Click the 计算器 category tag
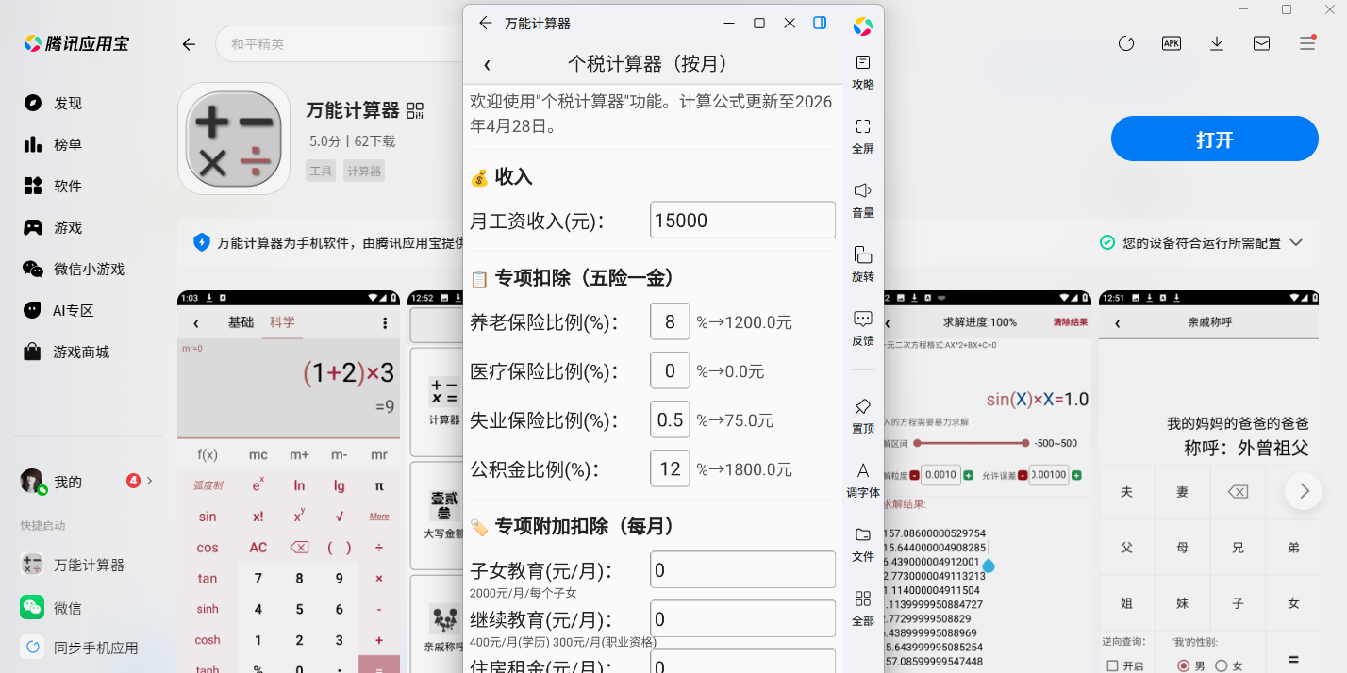 [364, 172]
